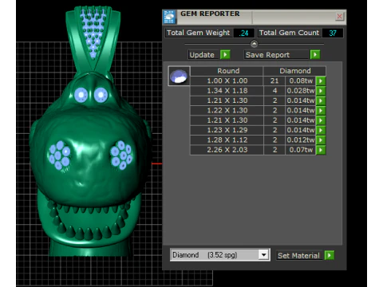Viewport: 383px width, 287px height.
Task: Click the green arrow on 1.00 X 1.00 row
Action: click(321, 81)
